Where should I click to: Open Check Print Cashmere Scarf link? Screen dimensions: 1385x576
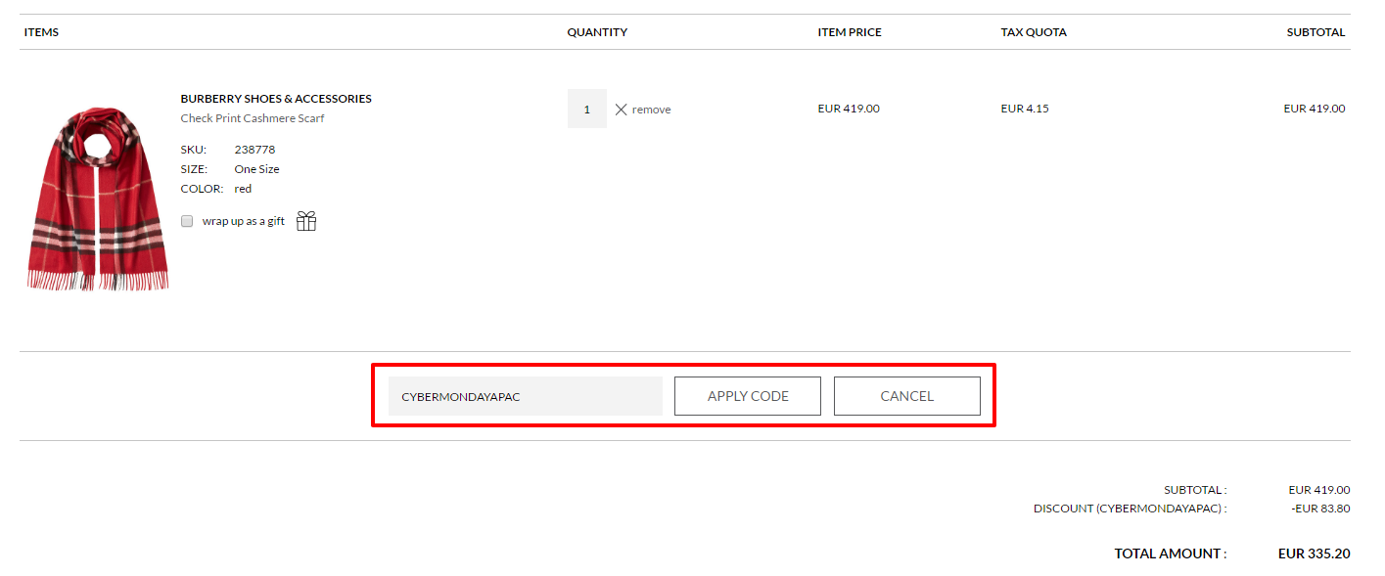point(253,118)
